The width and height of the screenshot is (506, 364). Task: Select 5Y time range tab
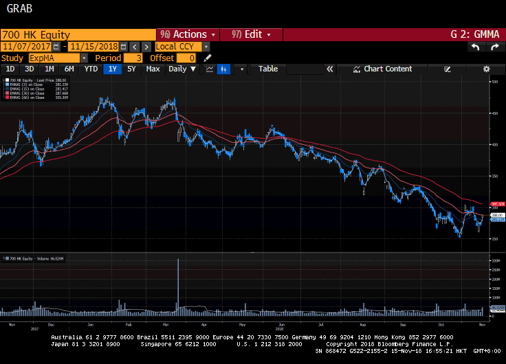pyautogui.click(x=131, y=69)
